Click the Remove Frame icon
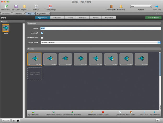Image resolution: width=163 pixels, height=123 pixels. 103,112
